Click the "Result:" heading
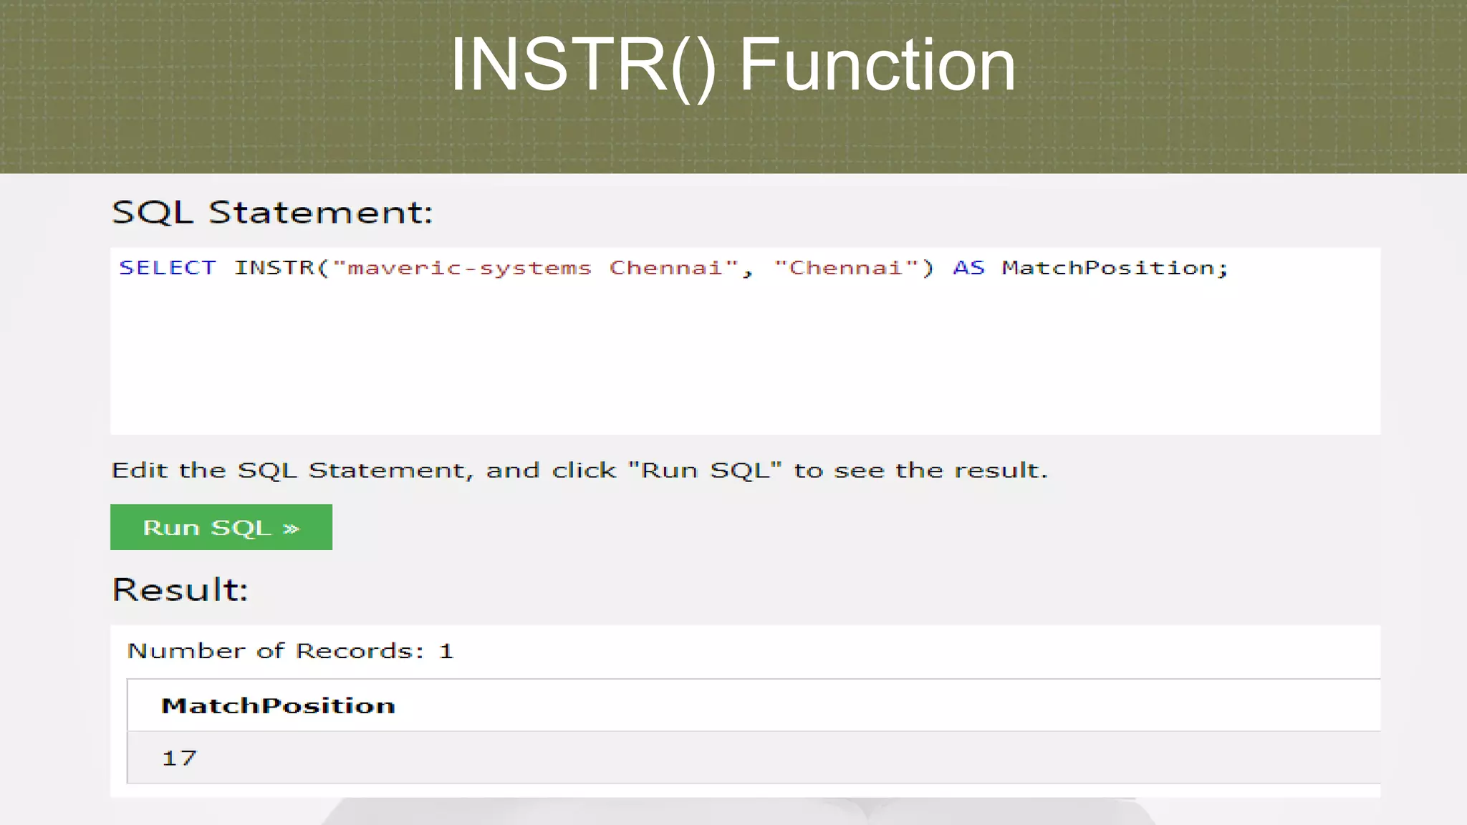The width and height of the screenshot is (1467, 825). click(x=180, y=589)
